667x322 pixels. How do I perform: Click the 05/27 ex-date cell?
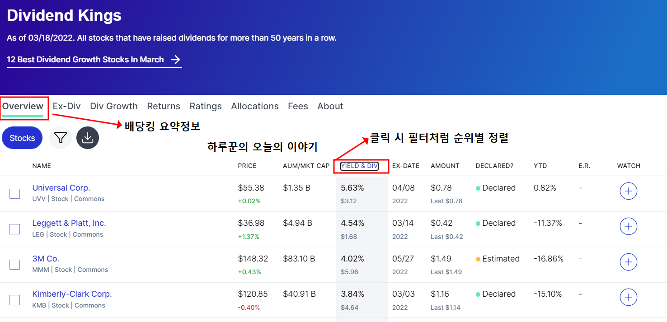click(x=403, y=259)
